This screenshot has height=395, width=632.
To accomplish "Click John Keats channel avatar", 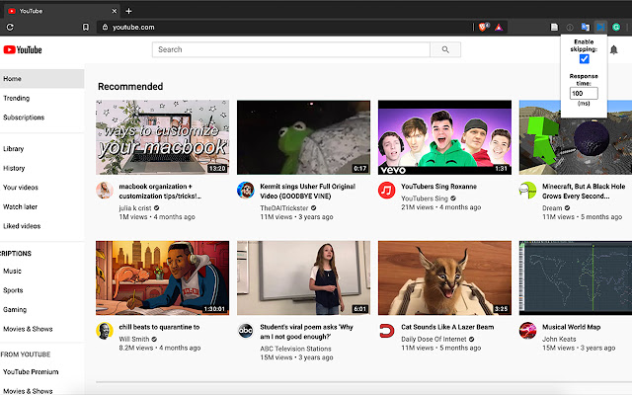I will click(x=527, y=331).
